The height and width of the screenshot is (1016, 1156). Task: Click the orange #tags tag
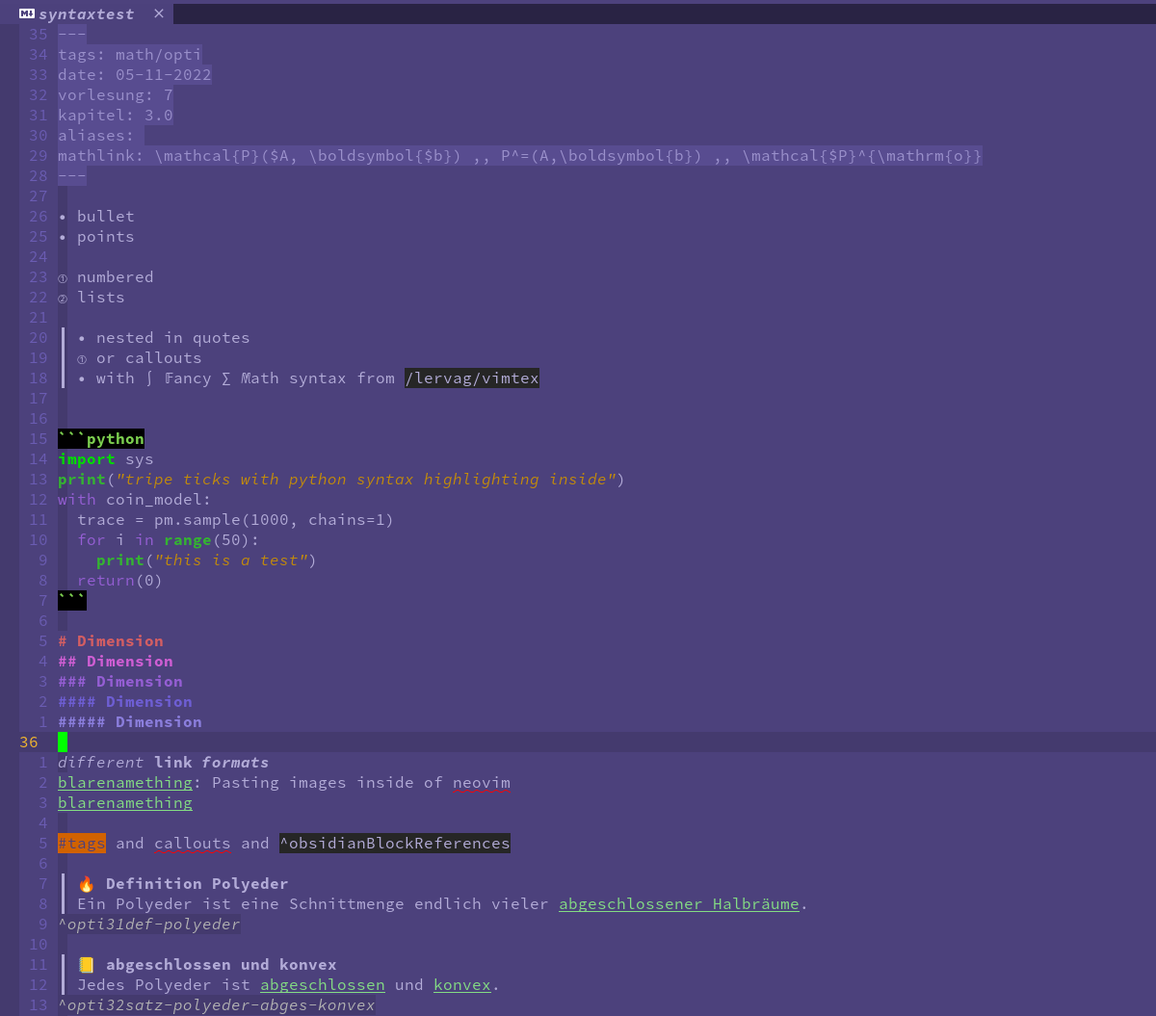coord(82,843)
